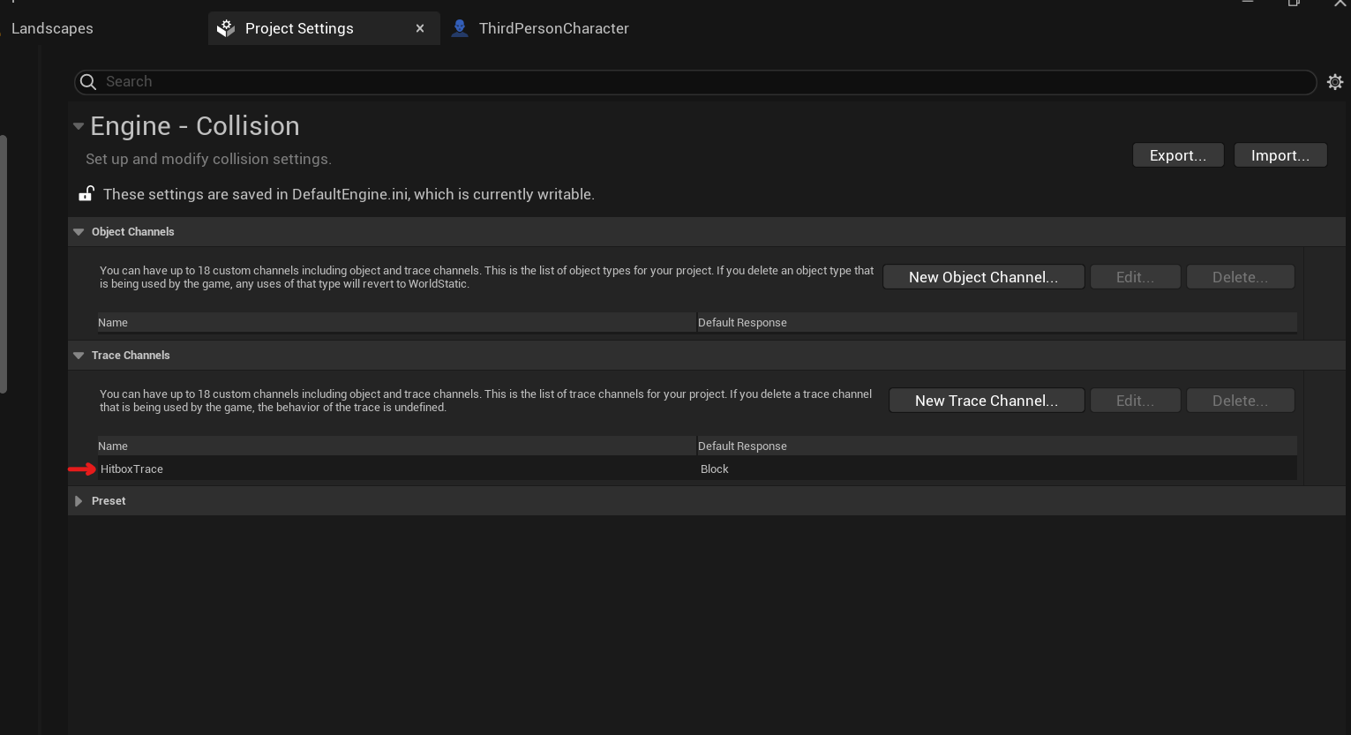The image size is (1351, 735).
Task: Switch to the Landscapes tab
Action: click(52, 27)
